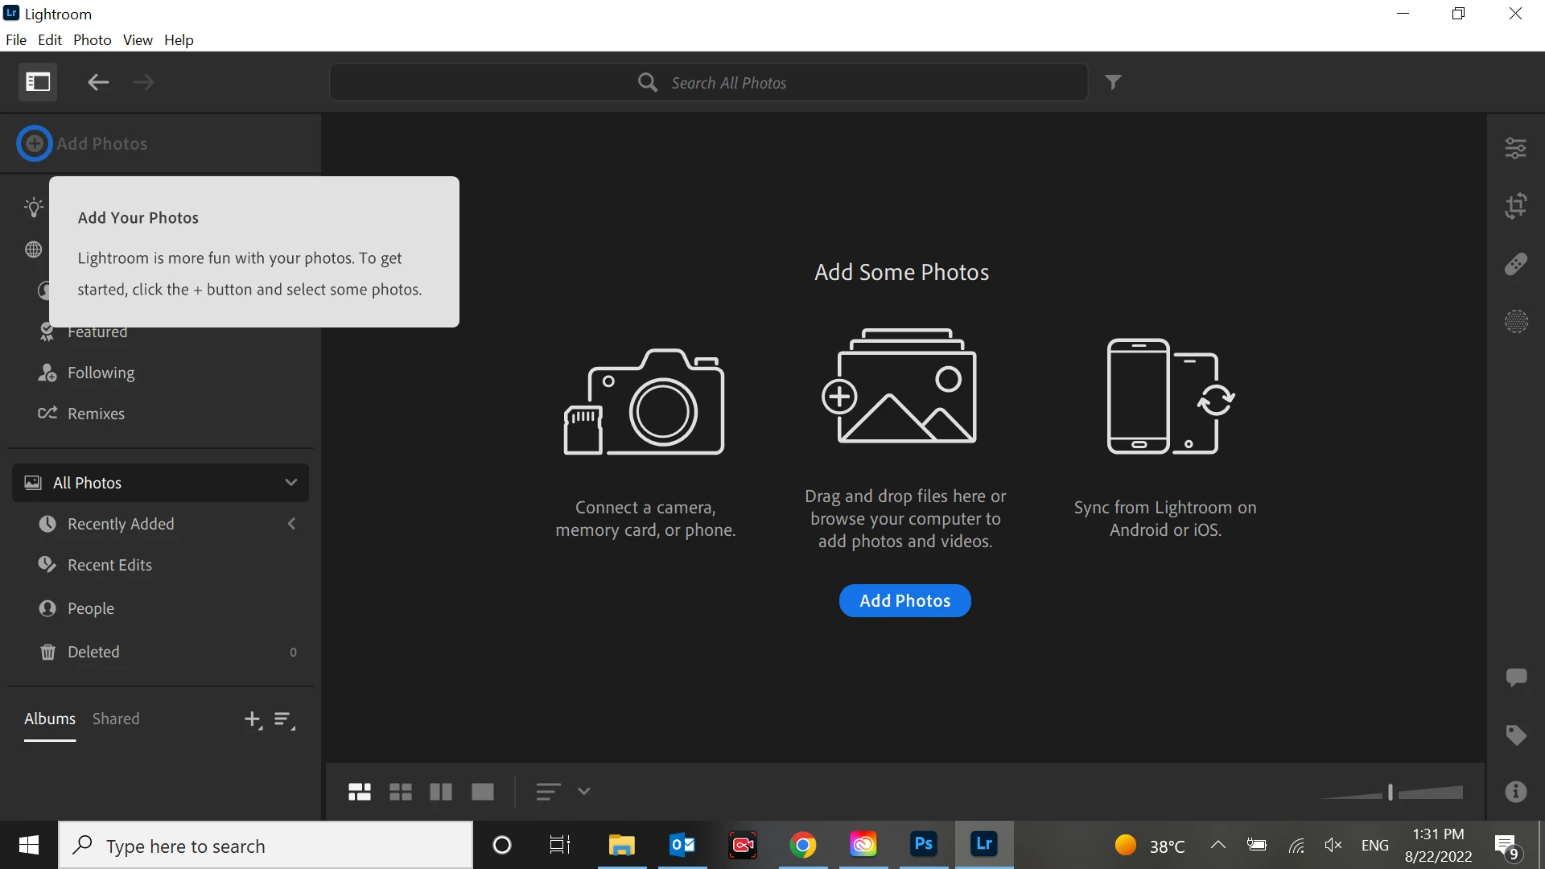Open the sort order dropdown chevron
Image resolution: width=1545 pixels, height=869 pixels.
[x=584, y=792]
